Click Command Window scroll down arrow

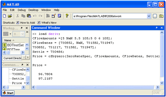click(x=162, y=83)
